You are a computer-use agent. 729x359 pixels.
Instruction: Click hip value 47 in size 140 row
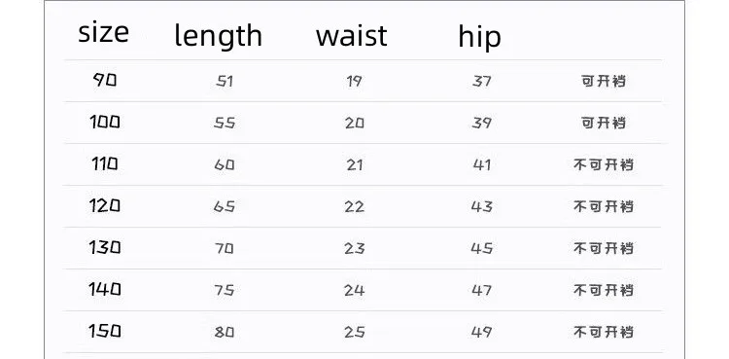pyautogui.click(x=481, y=290)
